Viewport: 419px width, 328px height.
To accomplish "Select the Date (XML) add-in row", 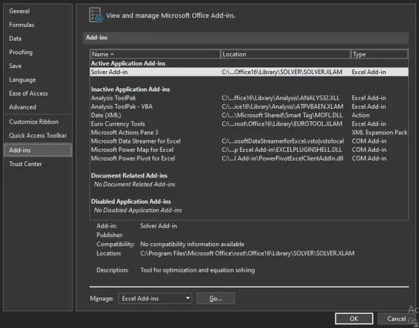I will click(x=249, y=115).
